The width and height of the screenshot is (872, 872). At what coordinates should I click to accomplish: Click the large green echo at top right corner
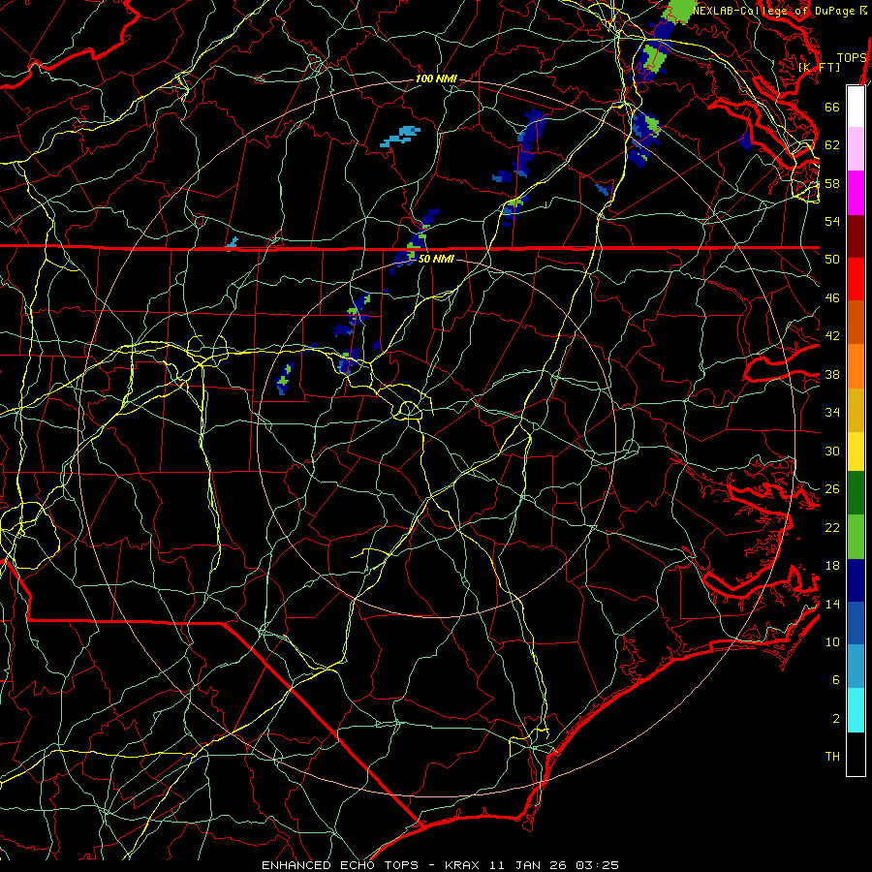click(x=681, y=10)
